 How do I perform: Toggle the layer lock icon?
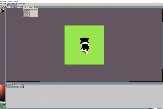(x=8, y=87)
